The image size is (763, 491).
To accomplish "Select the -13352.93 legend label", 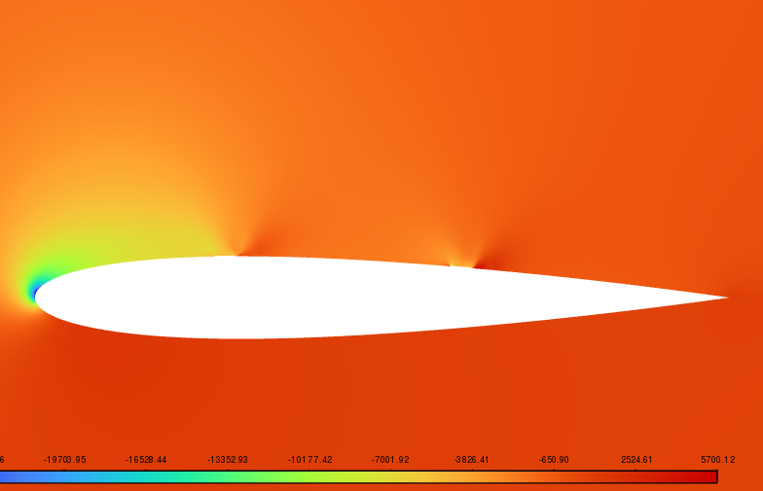I will [228, 459].
